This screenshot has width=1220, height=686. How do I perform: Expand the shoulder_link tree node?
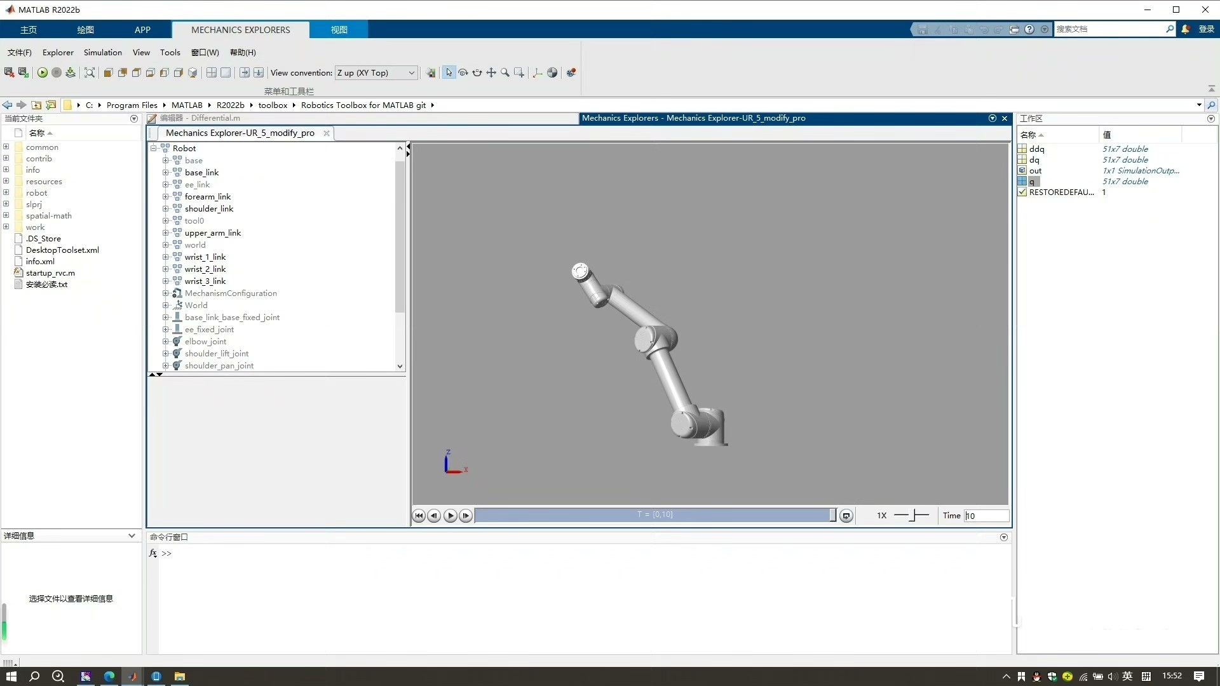166,209
